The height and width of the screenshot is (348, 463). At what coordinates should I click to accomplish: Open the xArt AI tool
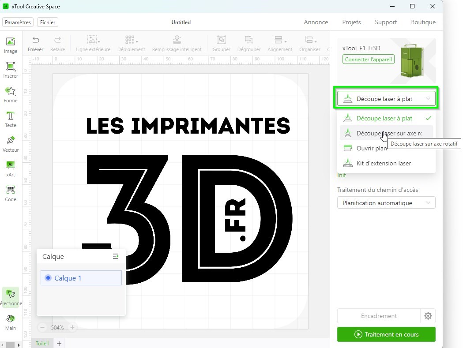(x=11, y=169)
